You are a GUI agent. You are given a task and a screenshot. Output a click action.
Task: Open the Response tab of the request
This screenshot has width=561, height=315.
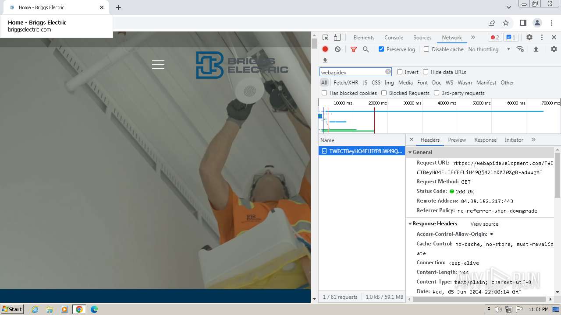coord(485,140)
